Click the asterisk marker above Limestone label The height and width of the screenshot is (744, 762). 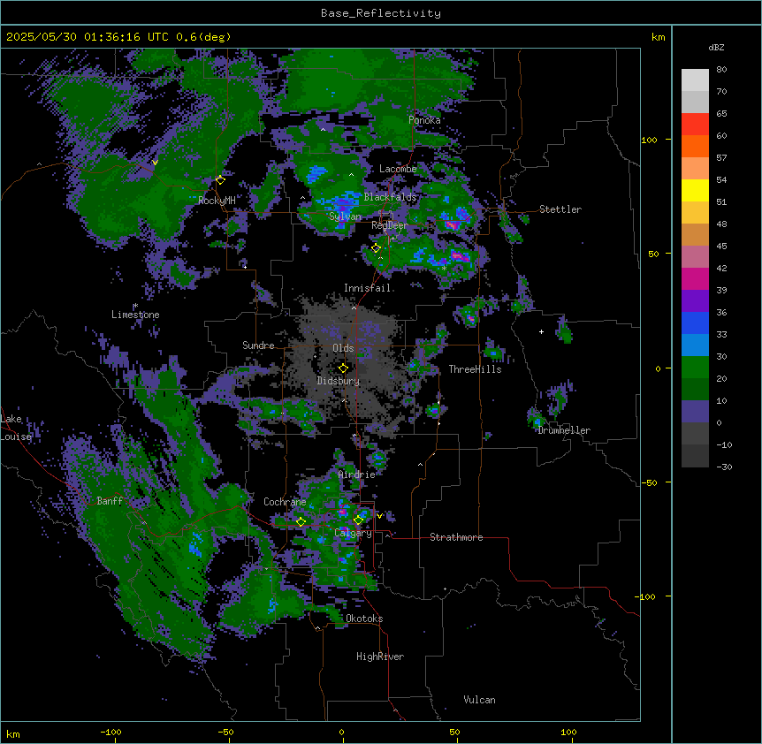pyautogui.click(x=136, y=306)
